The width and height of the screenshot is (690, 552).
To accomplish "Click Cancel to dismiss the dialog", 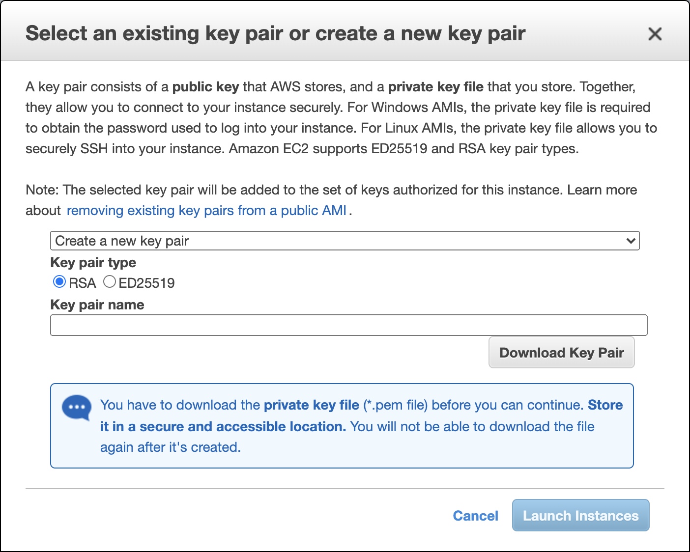I will tap(475, 516).
